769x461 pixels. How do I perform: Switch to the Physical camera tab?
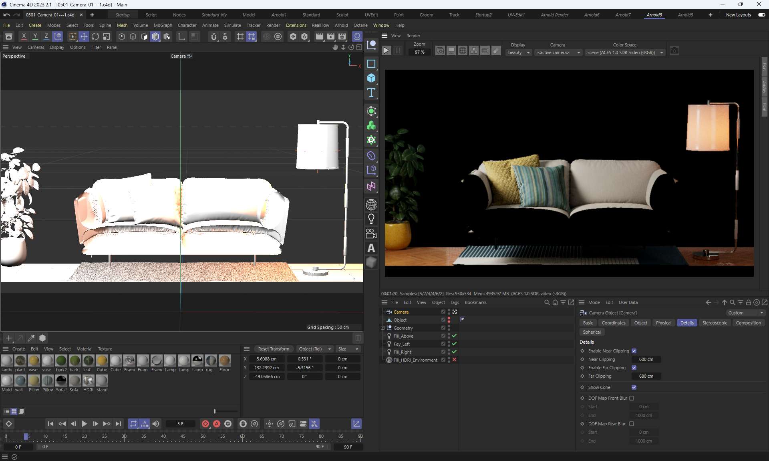(x=663, y=323)
